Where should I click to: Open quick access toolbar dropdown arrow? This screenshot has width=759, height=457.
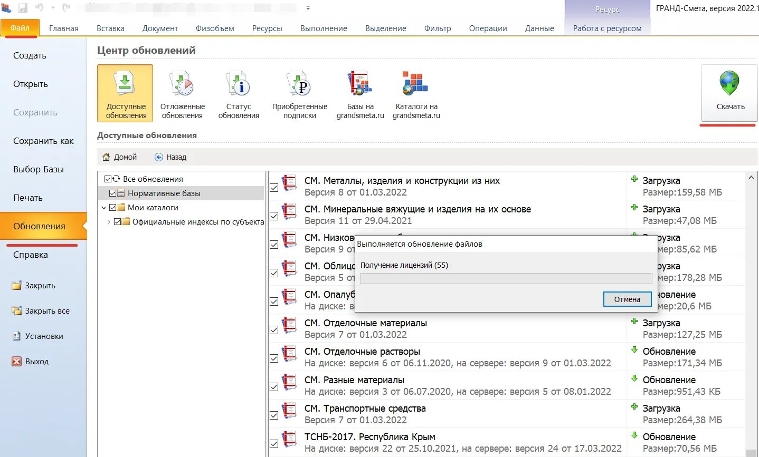(x=308, y=8)
